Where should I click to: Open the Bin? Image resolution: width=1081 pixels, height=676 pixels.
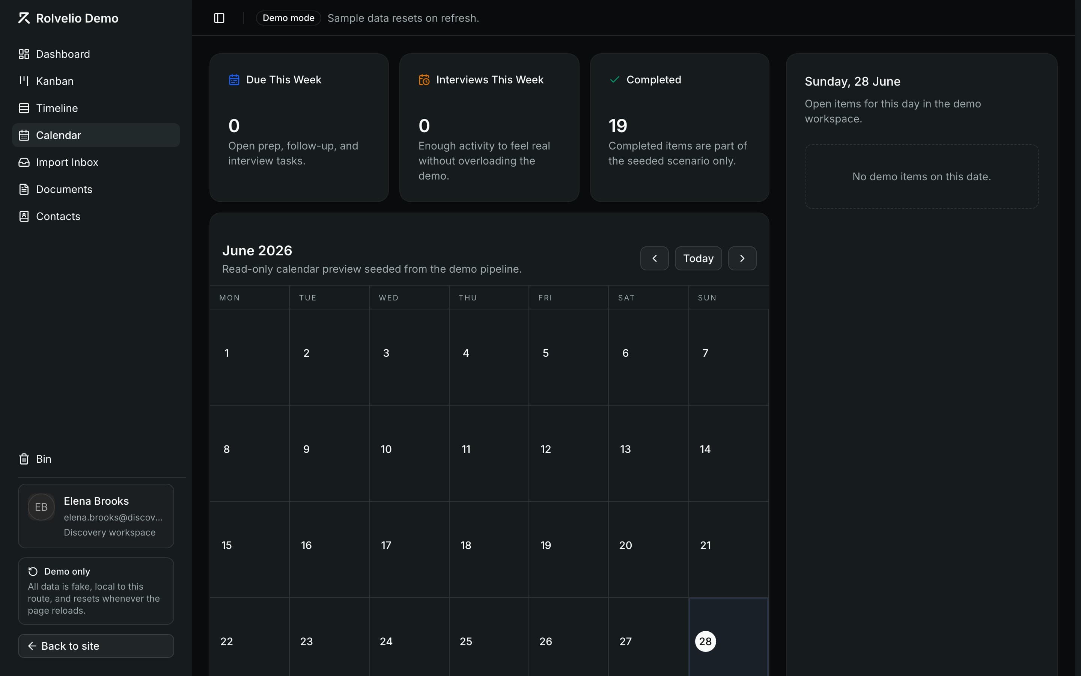pos(96,459)
